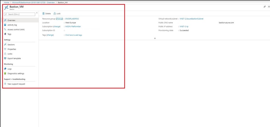Click the Activity log icon
Screen dimensions: 270x127
click(x=5, y=25)
